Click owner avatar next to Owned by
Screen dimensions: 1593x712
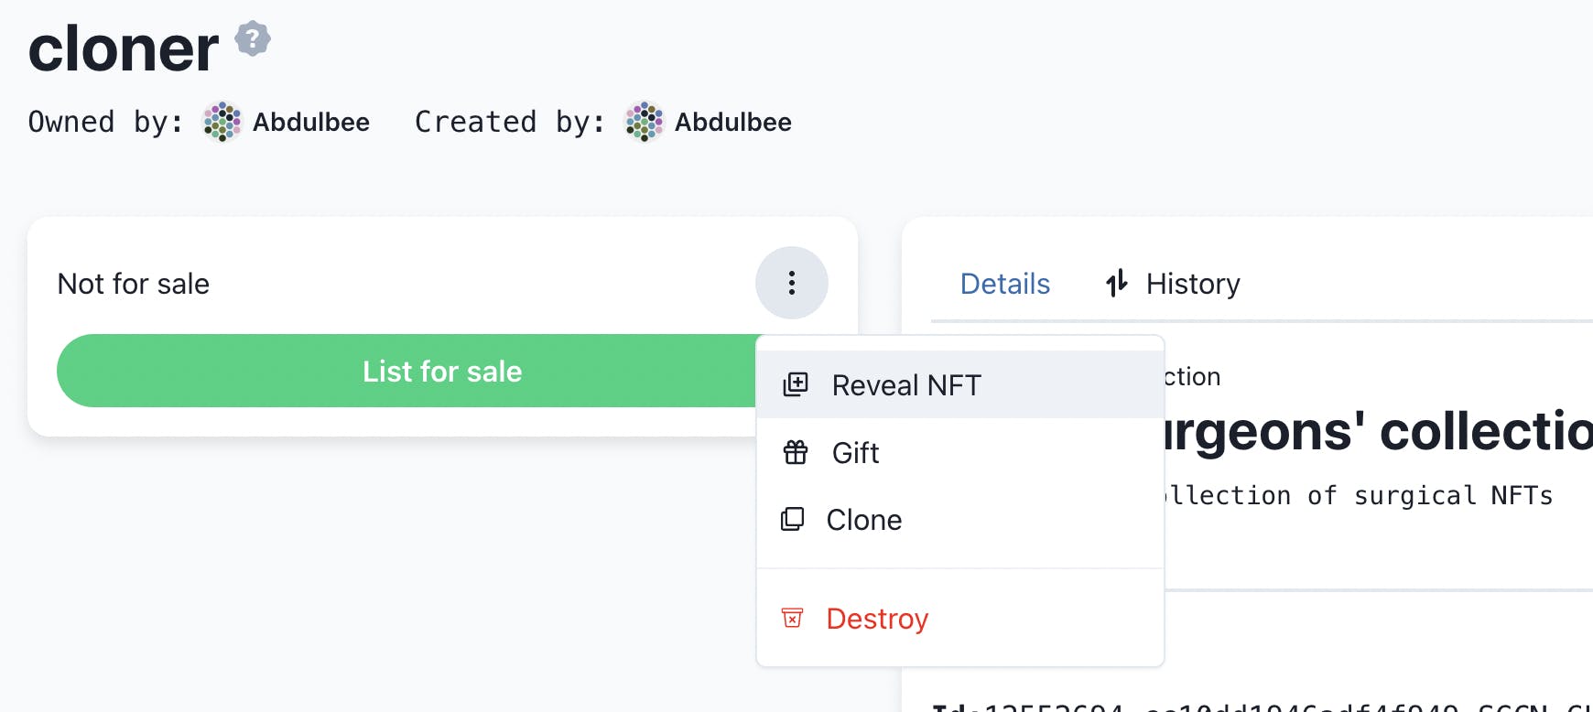tap(222, 122)
